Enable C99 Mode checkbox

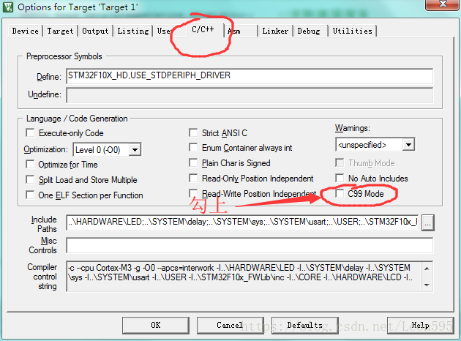(x=340, y=193)
